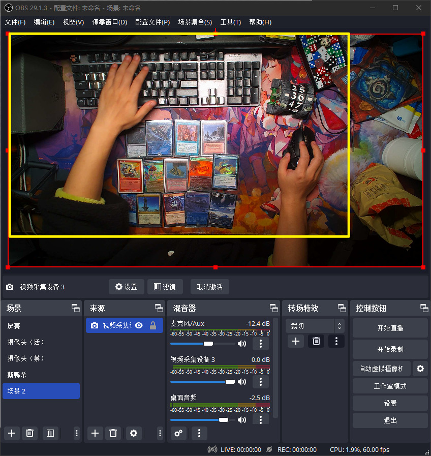Toggle lock on 视频采集 source

(x=152, y=325)
